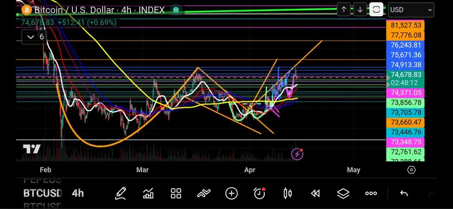Select the 74,913.38 price label

pyautogui.click(x=406, y=65)
